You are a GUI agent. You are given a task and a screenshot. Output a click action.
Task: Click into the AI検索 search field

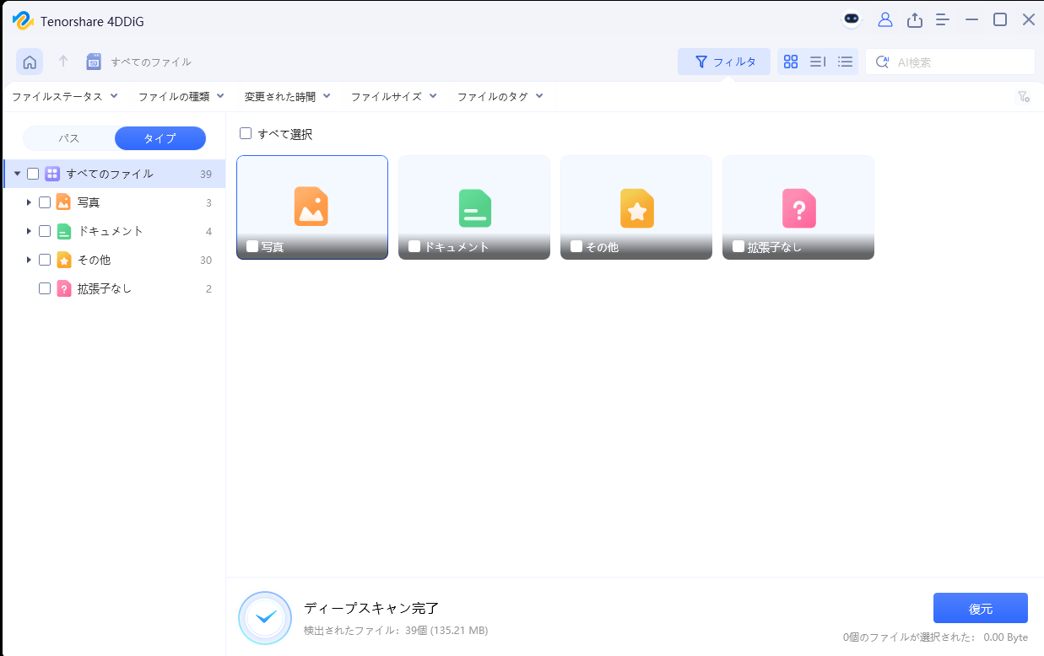(950, 62)
